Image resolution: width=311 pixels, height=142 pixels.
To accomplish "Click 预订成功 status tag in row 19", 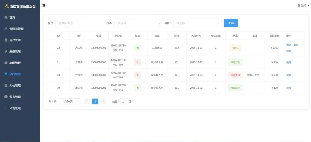I will click(235, 88).
